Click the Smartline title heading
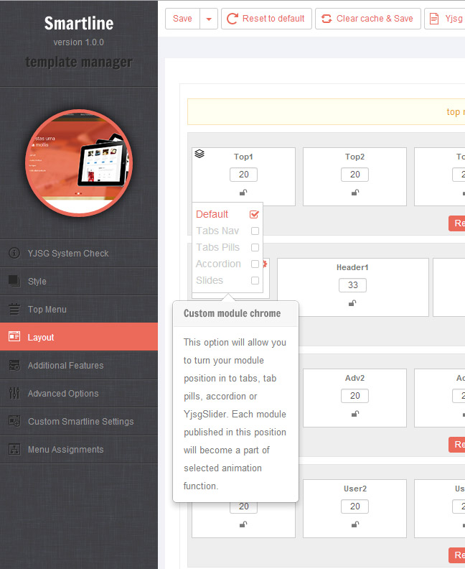465x569 pixels. click(79, 23)
